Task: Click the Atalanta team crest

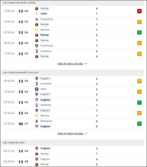Action: point(37,105)
